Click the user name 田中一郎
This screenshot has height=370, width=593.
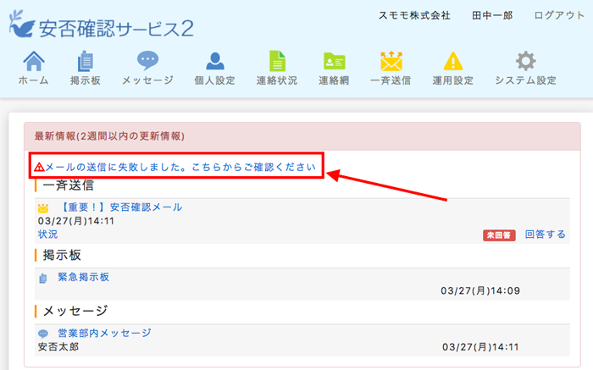click(x=492, y=15)
